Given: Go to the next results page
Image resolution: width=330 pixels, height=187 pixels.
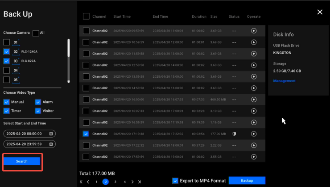Looking at the screenshot, I should click(x=132, y=182).
